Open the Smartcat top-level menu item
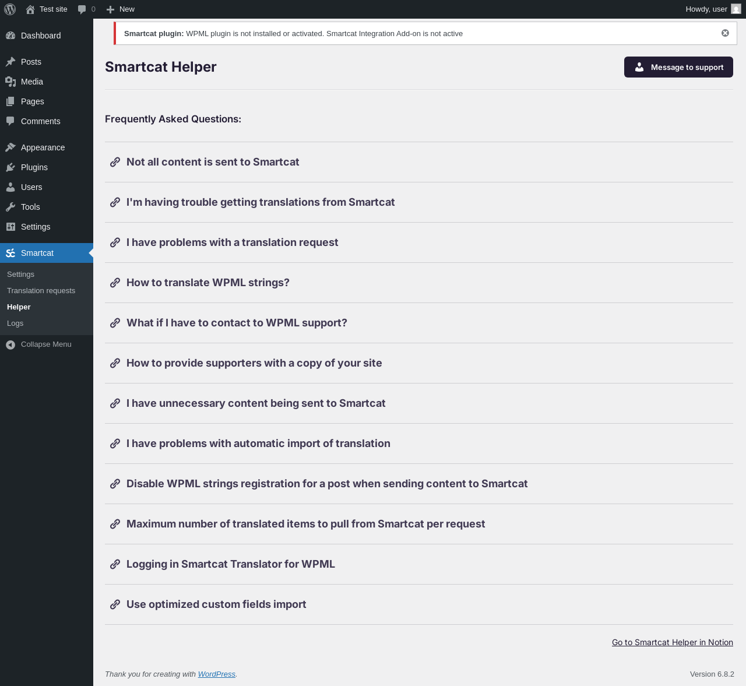 pos(47,253)
